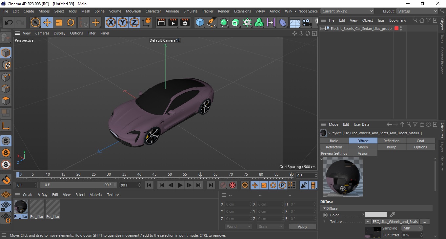Click the Record Active Objects button
Viewport: 446px width, 239px height.
pyautogui.click(x=223, y=185)
